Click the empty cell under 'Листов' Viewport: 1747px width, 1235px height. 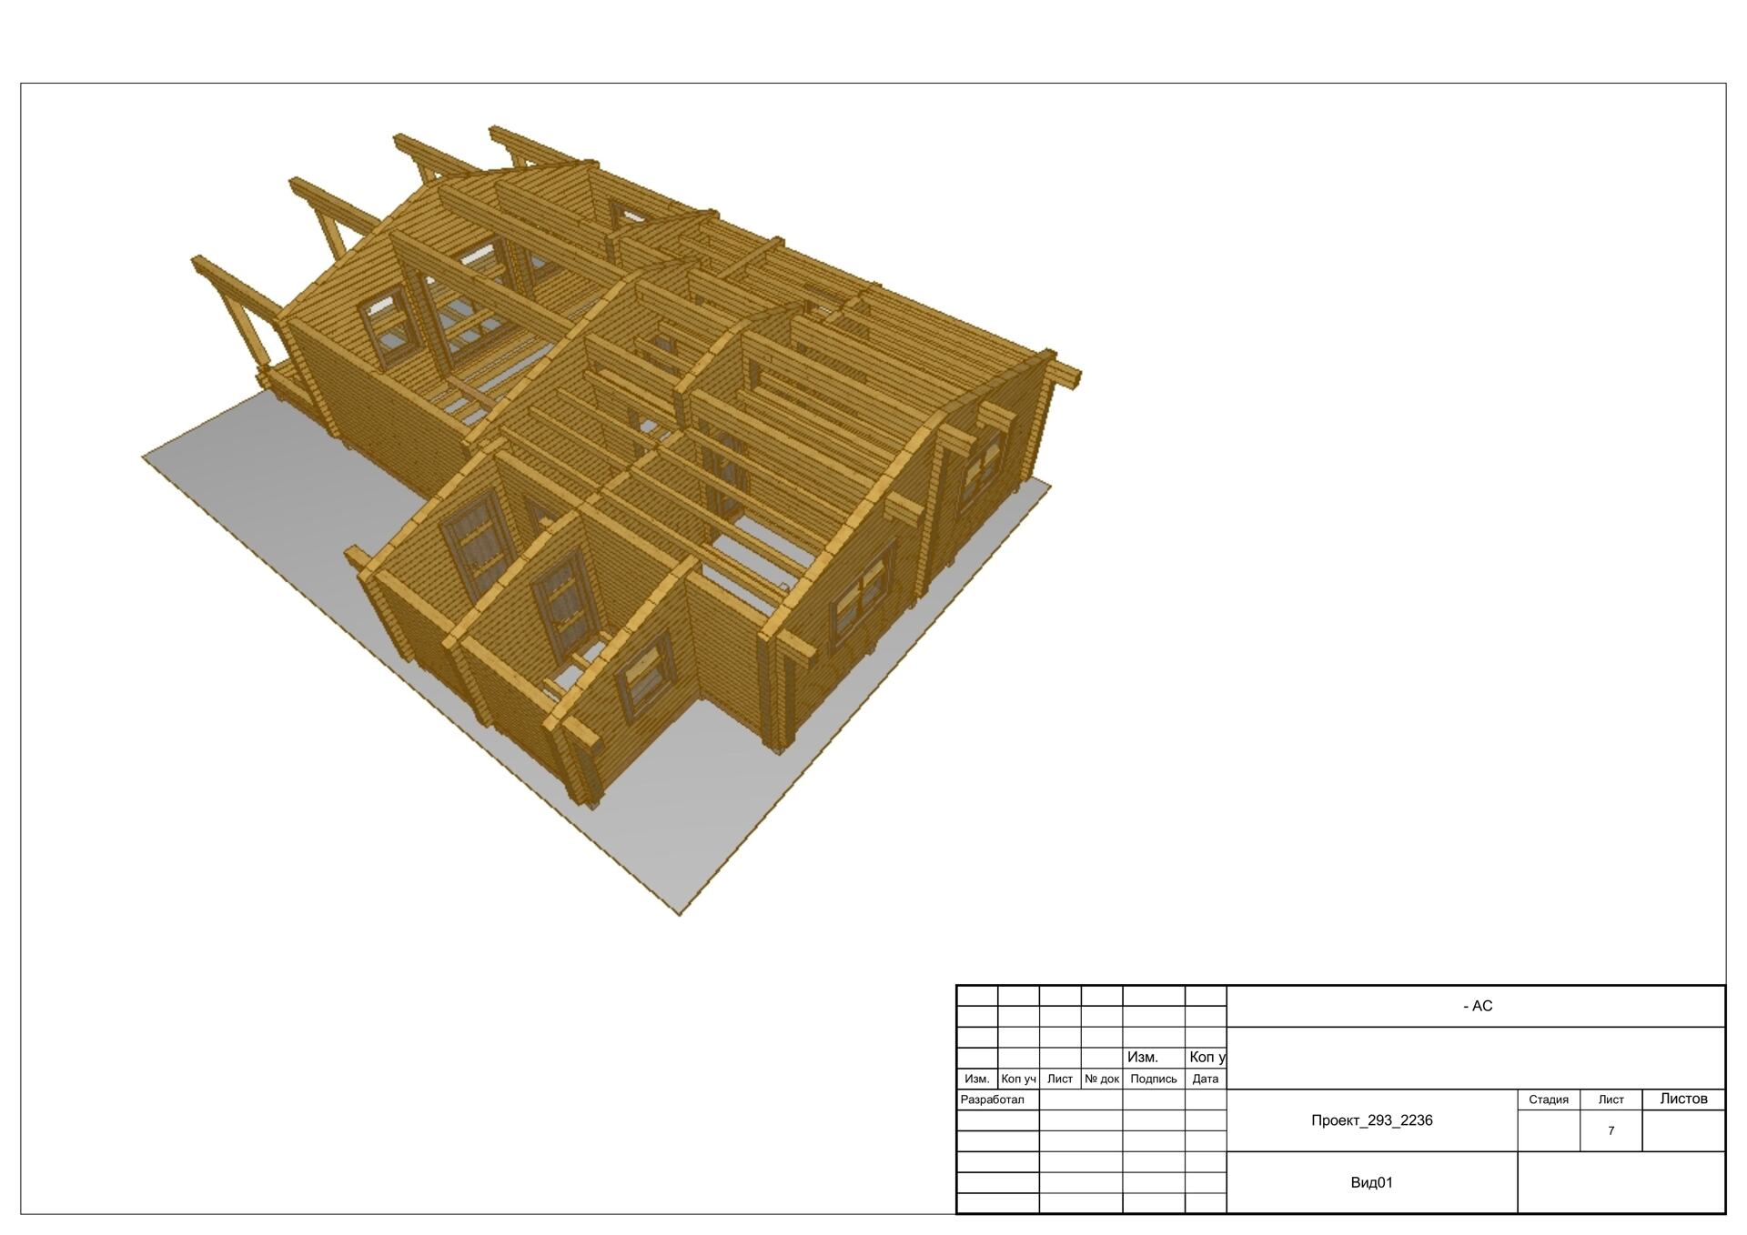point(1683,1130)
